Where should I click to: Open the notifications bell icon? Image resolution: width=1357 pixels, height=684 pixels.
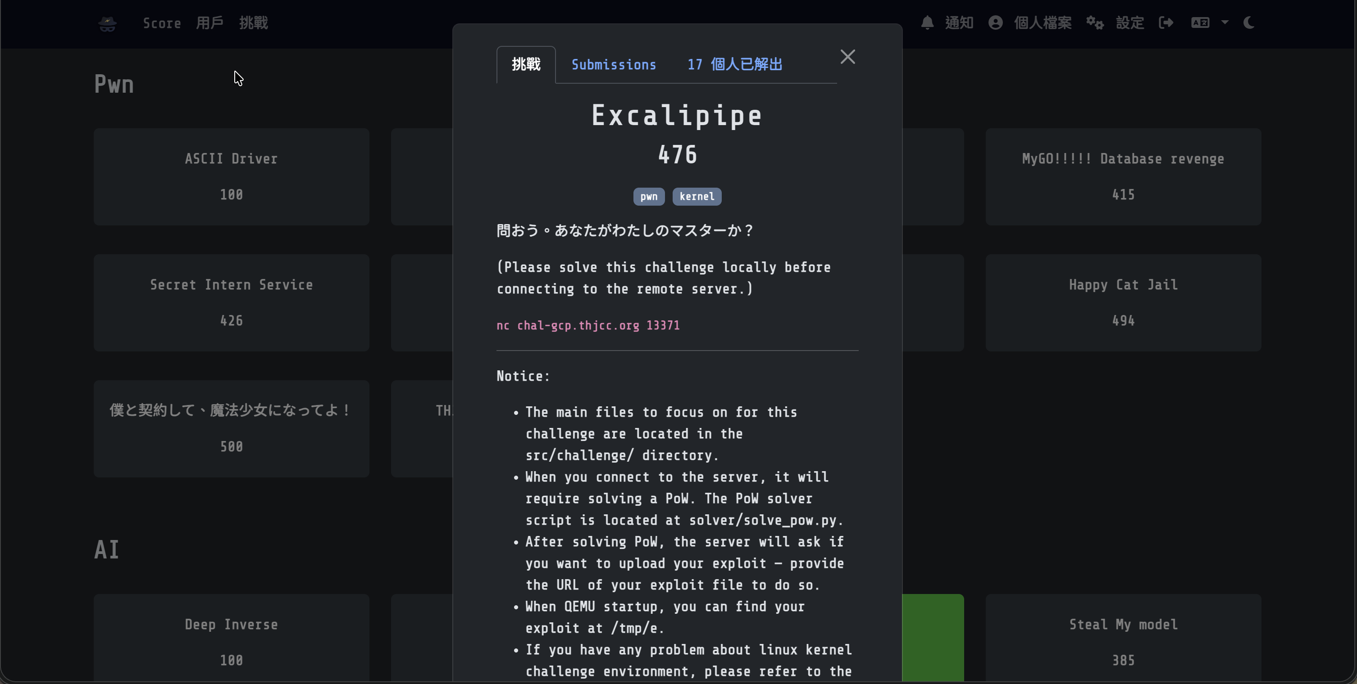pos(927,22)
